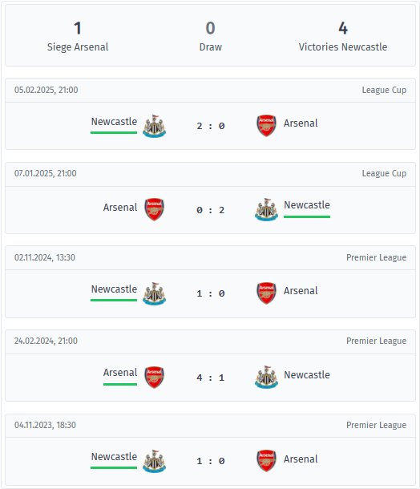
Task: Click Newcastle crest in 04.11.2023 match
Action: coord(155,461)
